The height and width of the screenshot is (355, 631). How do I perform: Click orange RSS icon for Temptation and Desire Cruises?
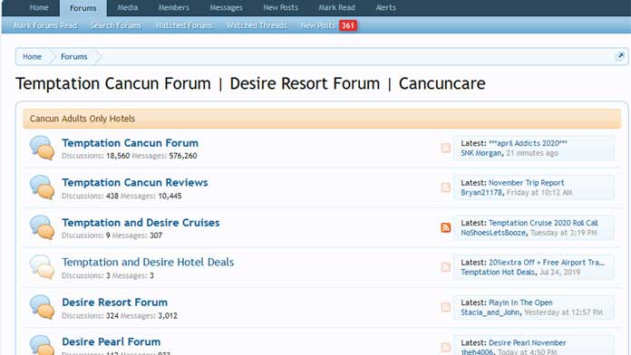tap(445, 227)
